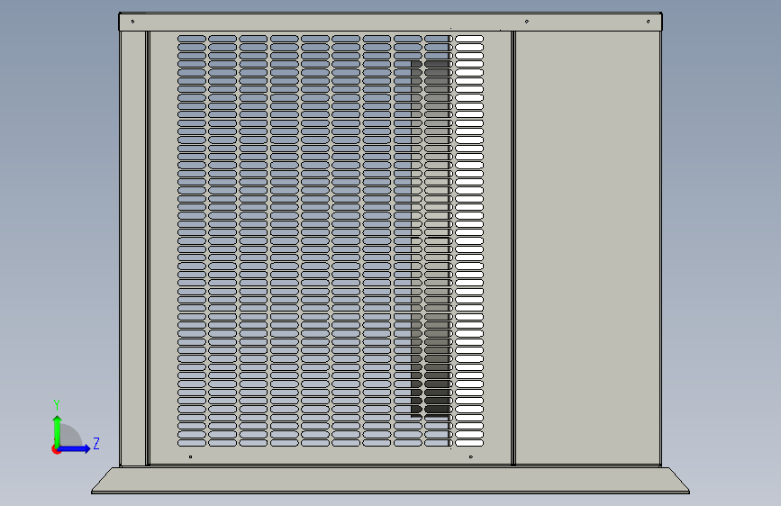The image size is (781, 506).
Task: Select the dark component behind the grille
Action: [431, 239]
